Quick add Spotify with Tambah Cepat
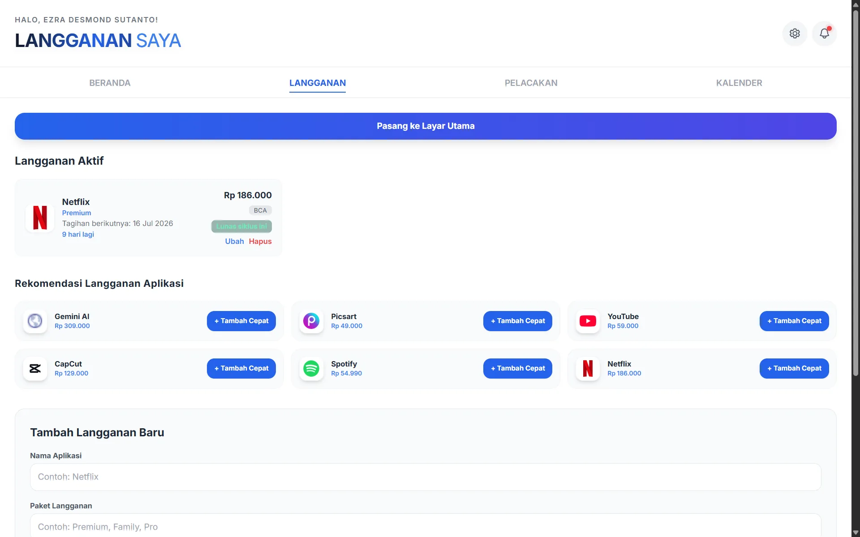 (x=518, y=368)
